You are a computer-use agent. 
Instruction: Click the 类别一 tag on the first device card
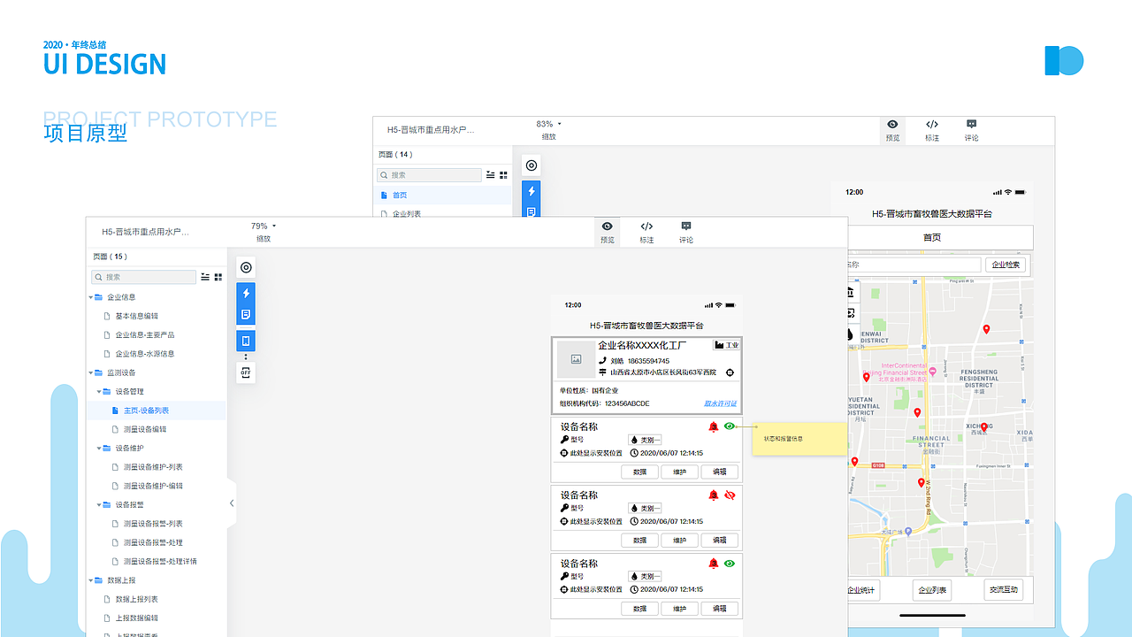[645, 440]
